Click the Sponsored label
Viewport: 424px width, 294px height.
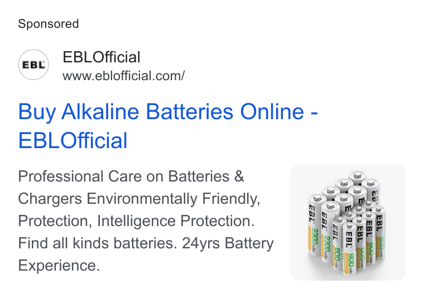click(x=49, y=24)
